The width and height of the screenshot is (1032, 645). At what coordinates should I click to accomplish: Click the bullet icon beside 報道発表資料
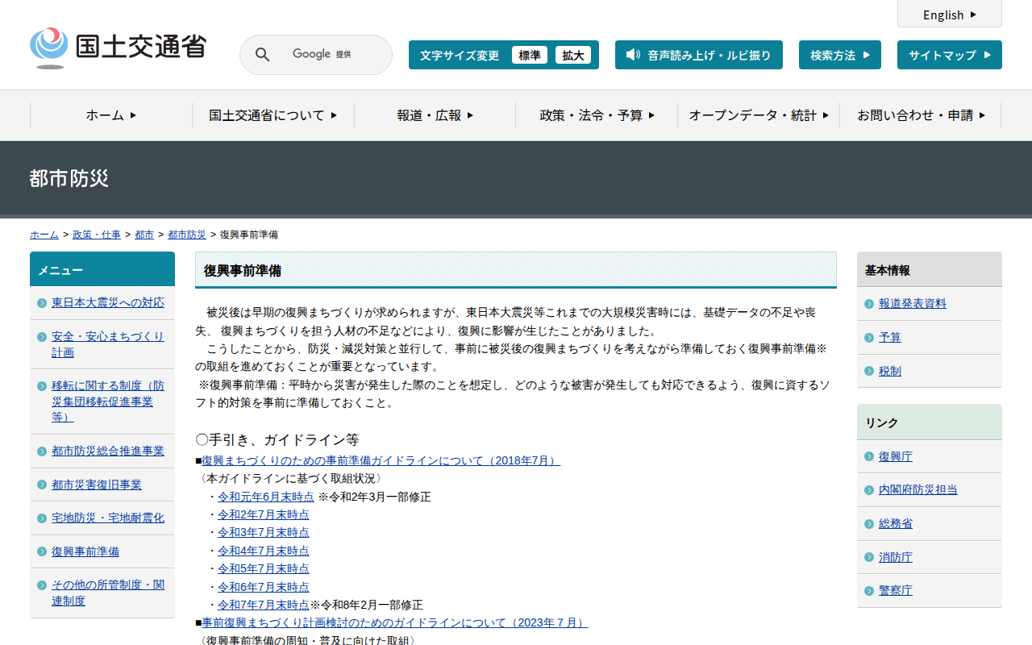pos(869,304)
